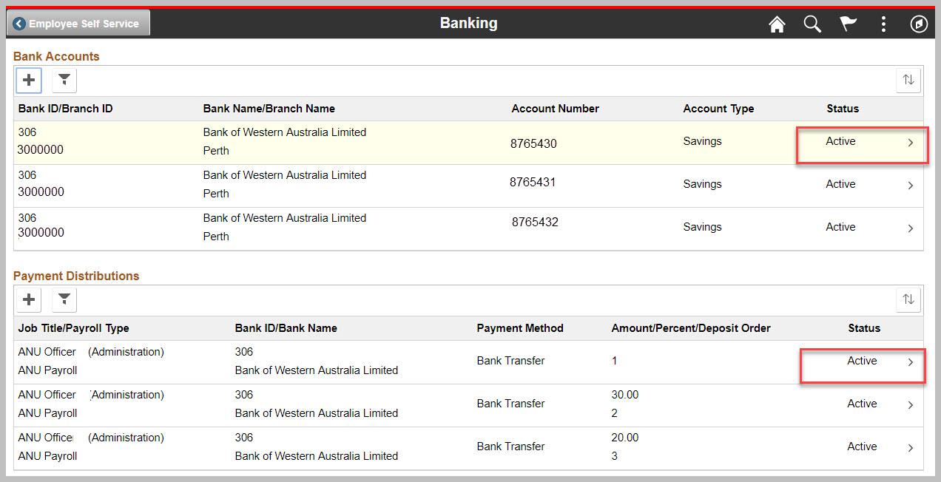941x482 pixels.
Task: Click the Home icon in header
Action: coord(777,24)
